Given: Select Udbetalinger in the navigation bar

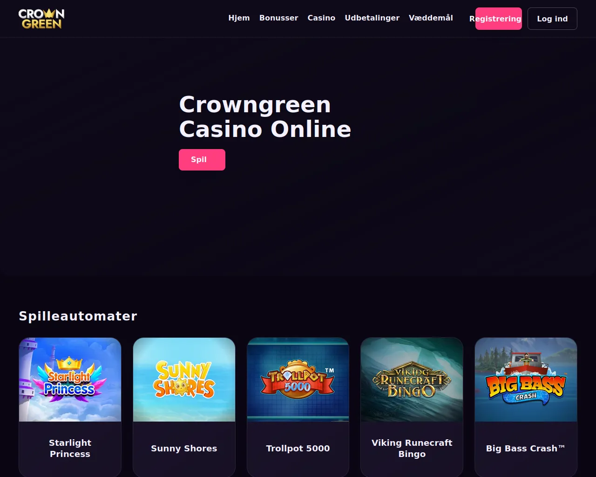Looking at the screenshot, I should [x=372, y=18].
